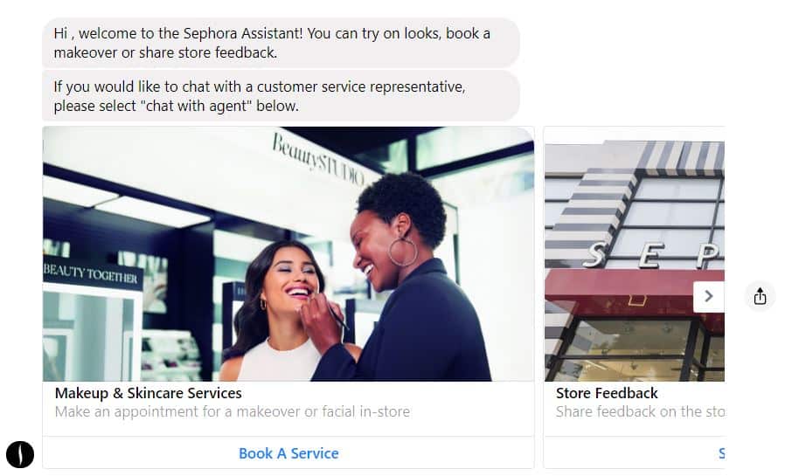The image size is (785, 476).
Task: Open the Sephora profile avatar icon
Action: click(20, 454)
